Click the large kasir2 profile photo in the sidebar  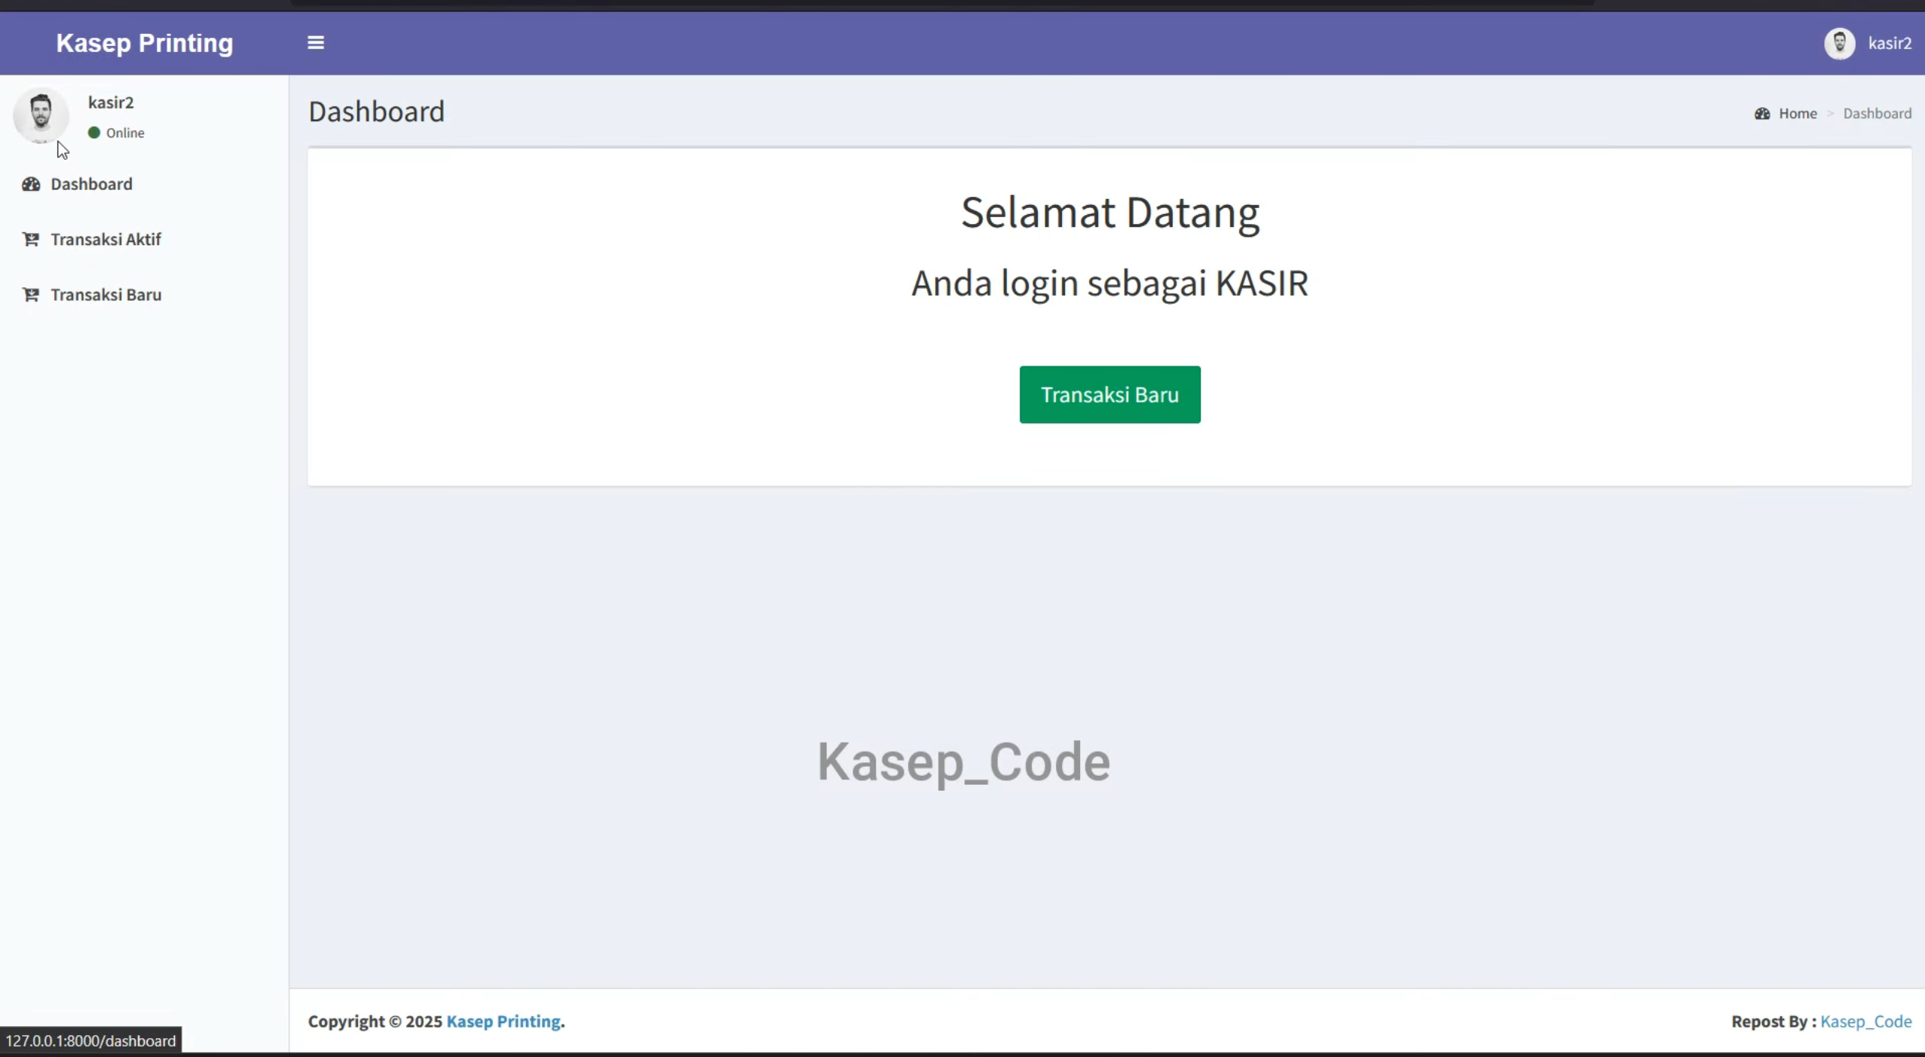41,115
